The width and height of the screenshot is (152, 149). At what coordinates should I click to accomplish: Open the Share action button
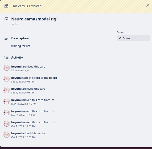tap(133, 38)
